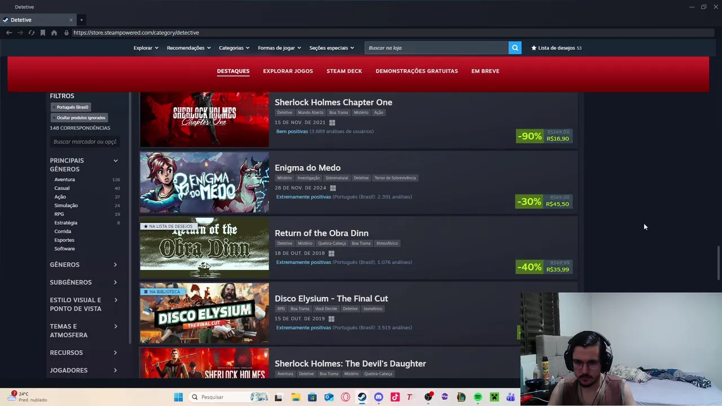Open OBS Studio from the taskbar
722x406 pixels.
coord(429,397)
